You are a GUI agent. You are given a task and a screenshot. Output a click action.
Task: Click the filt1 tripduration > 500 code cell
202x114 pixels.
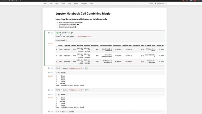(x=110, y=68)
